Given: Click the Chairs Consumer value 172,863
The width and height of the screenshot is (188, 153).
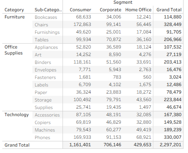Looking at the screenshot, I should (82, 24).
